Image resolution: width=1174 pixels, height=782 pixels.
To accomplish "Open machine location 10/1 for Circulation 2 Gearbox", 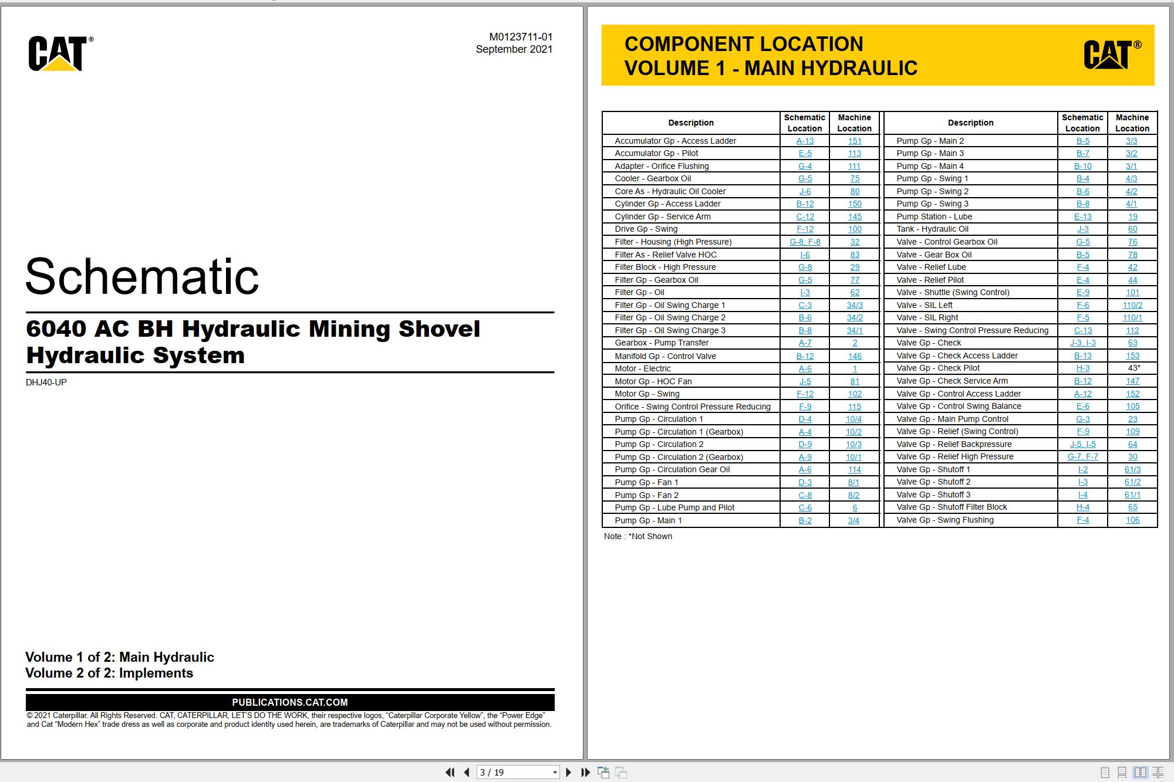I will click(853, 457).
